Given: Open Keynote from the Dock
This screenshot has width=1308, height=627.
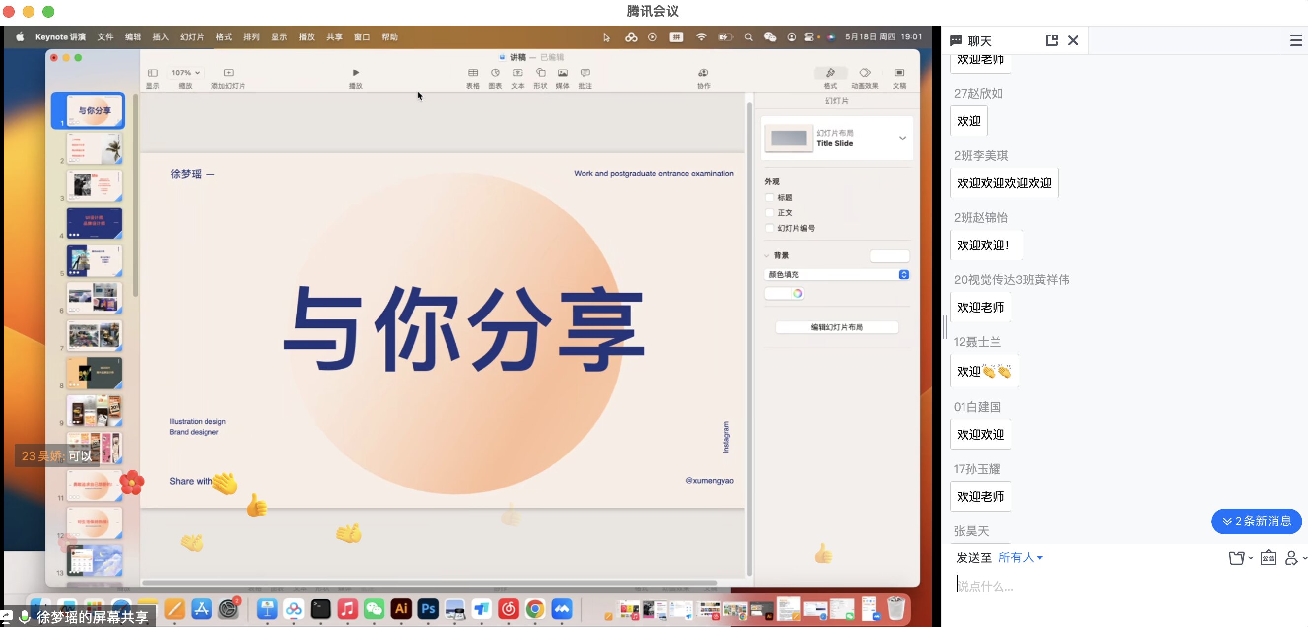Looking at the screenshot, I should tap(267, 609).
